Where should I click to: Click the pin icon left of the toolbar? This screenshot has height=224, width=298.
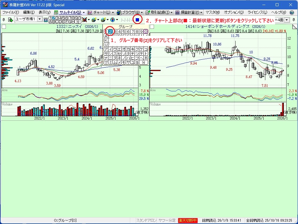[x=4, y=20]
